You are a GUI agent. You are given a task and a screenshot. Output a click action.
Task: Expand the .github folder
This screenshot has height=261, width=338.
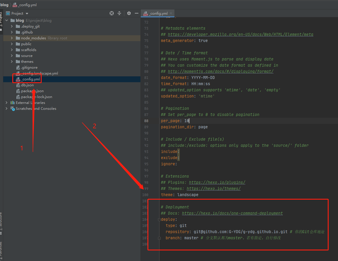[12, 32]
